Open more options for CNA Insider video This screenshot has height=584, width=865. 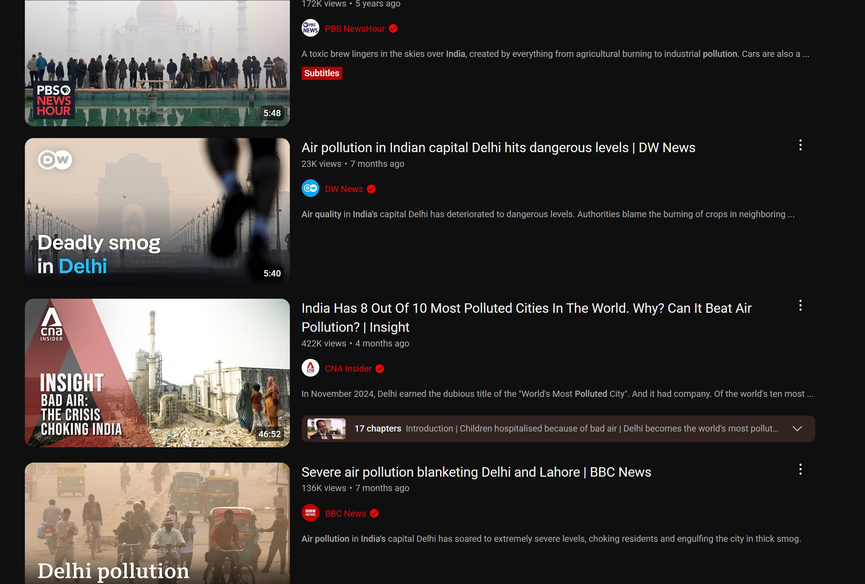point(800,306)
